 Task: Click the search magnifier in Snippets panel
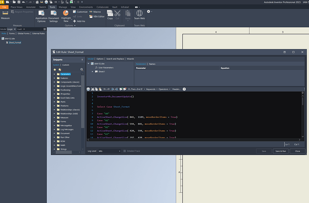(82, 70)
